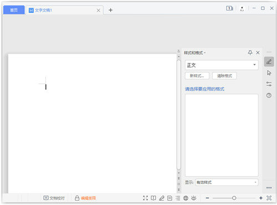Switch to the 首页 home tab
The image size is (277, 205).
14,10
